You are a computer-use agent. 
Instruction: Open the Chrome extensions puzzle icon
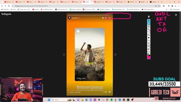pyautogui.click(x=164, y=6)
